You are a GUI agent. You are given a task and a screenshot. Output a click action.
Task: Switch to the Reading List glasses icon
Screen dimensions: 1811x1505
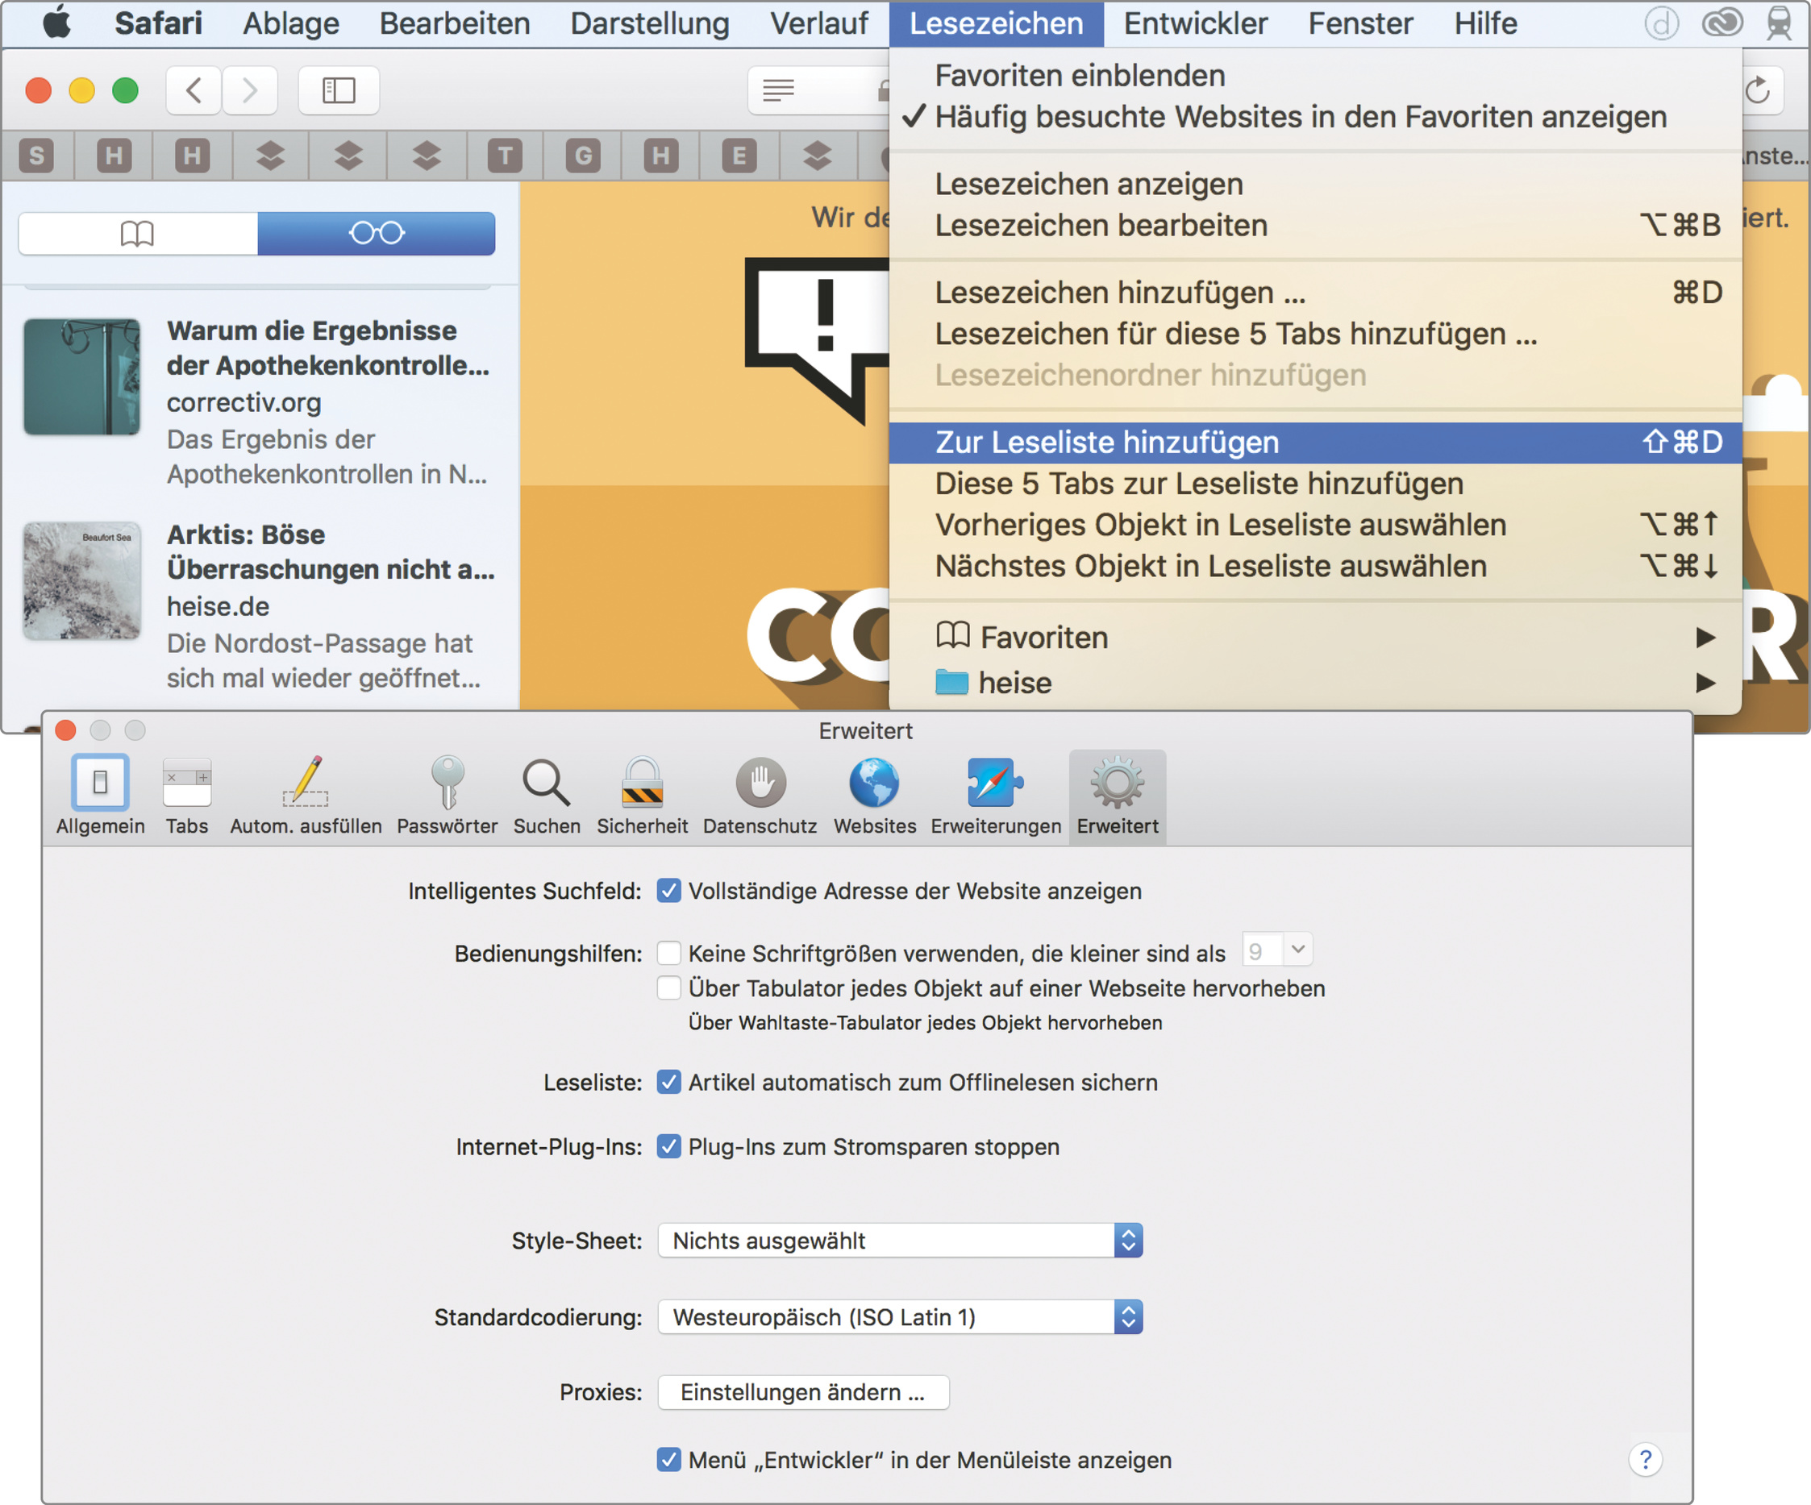tap(376, 233)
